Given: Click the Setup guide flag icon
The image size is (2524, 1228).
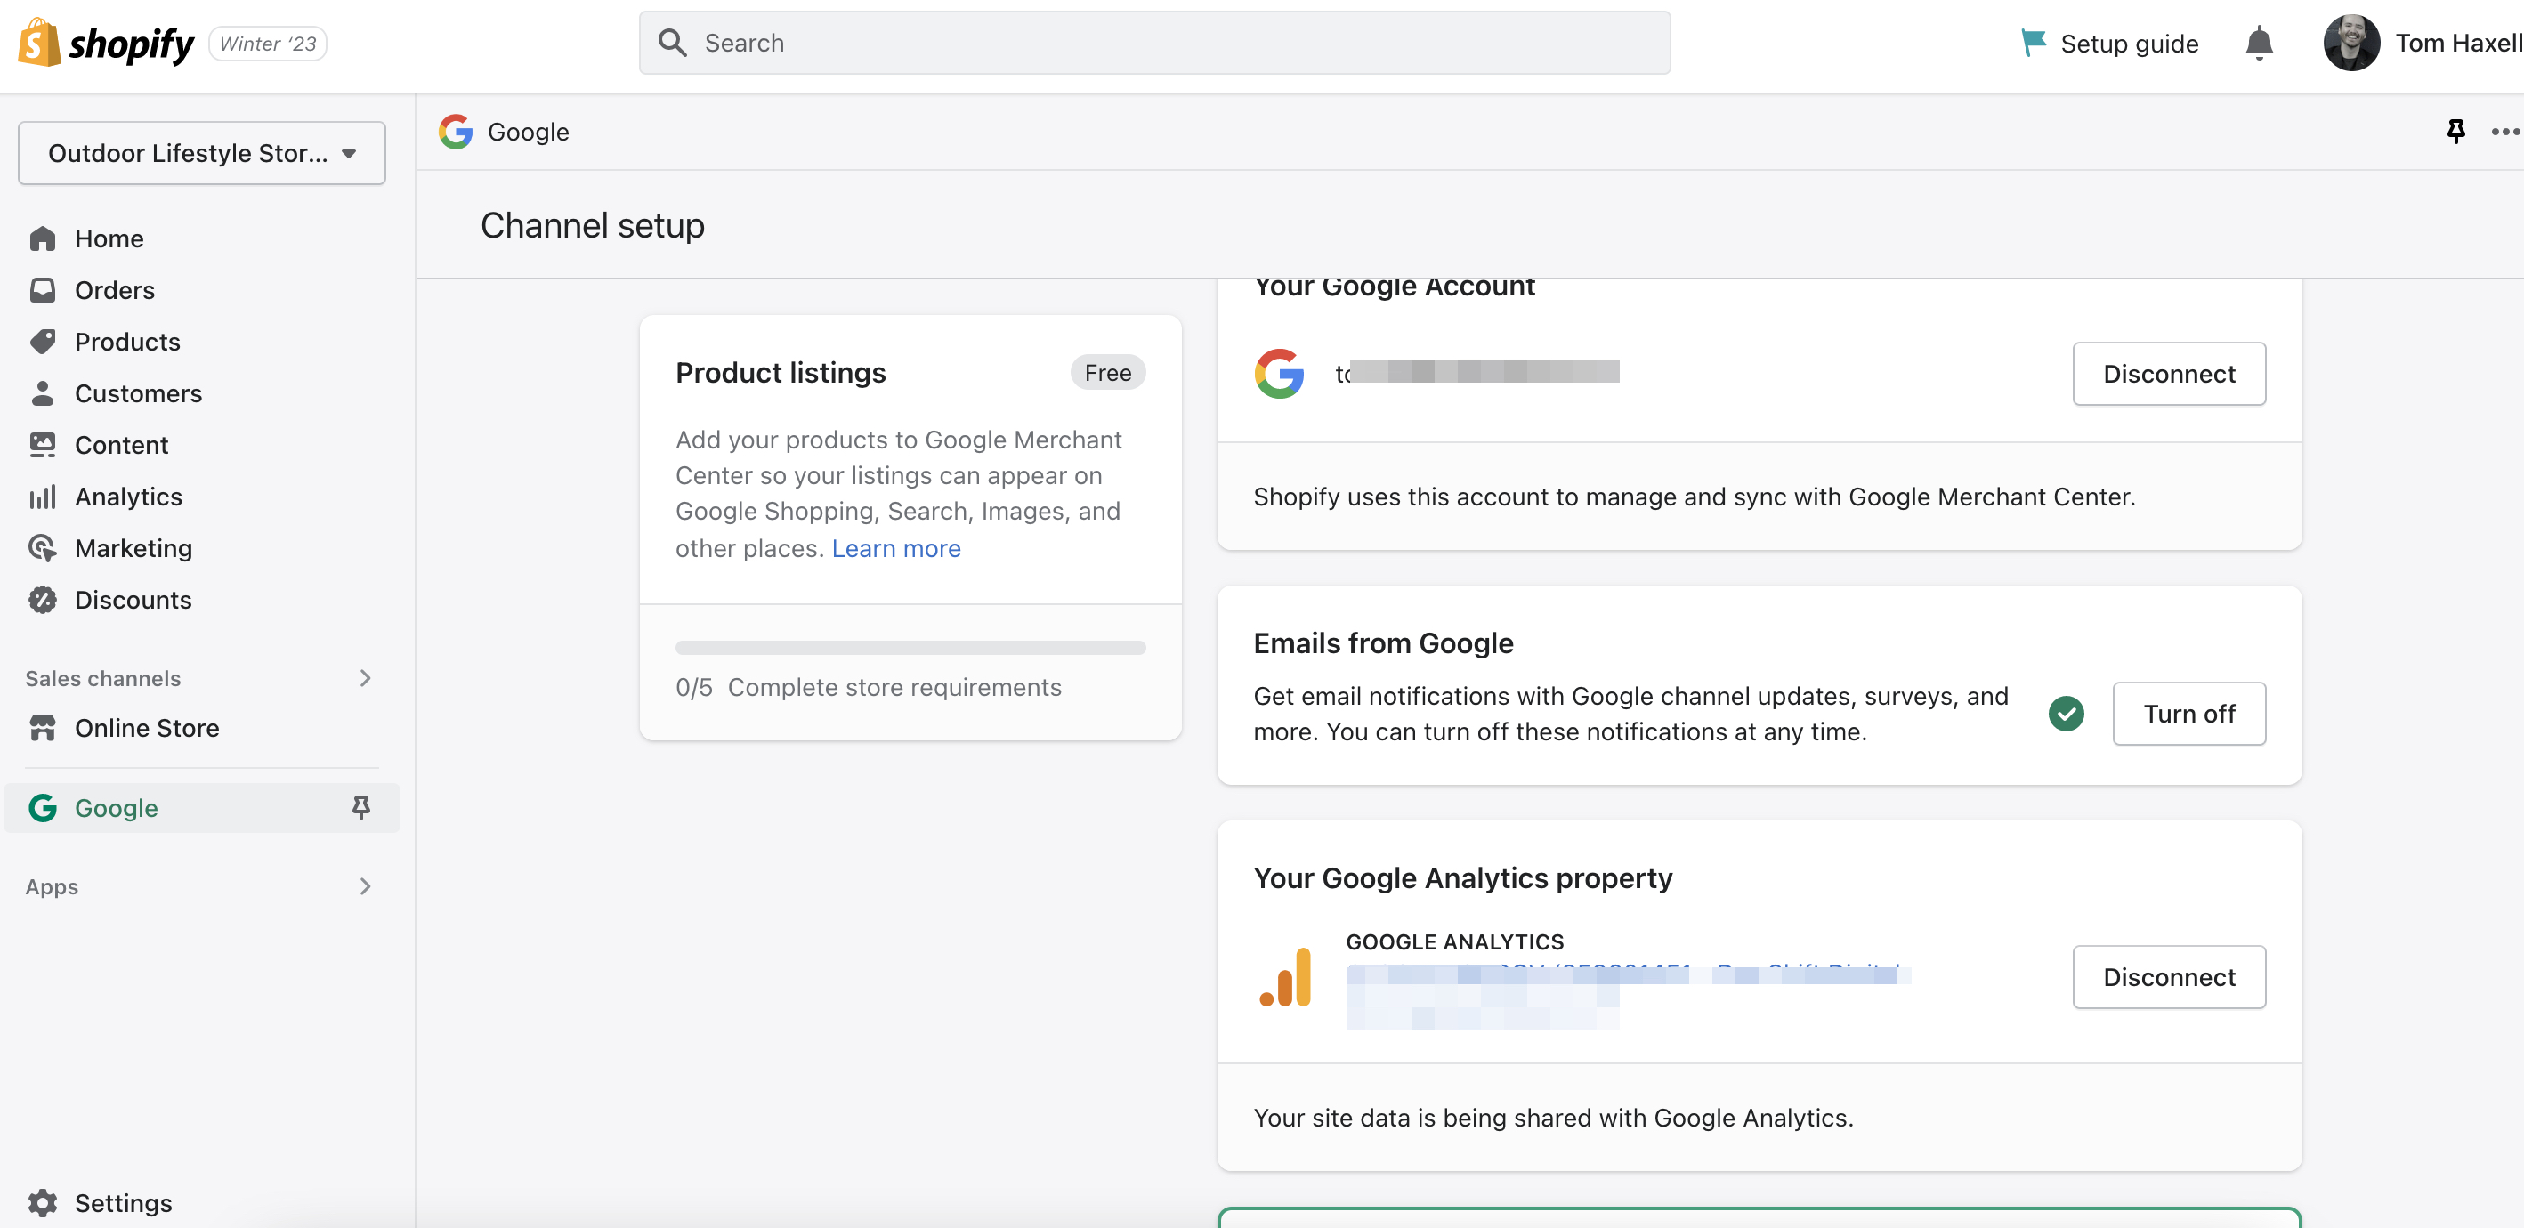Looking at the screenshot, I should (x=2033, y=43).
